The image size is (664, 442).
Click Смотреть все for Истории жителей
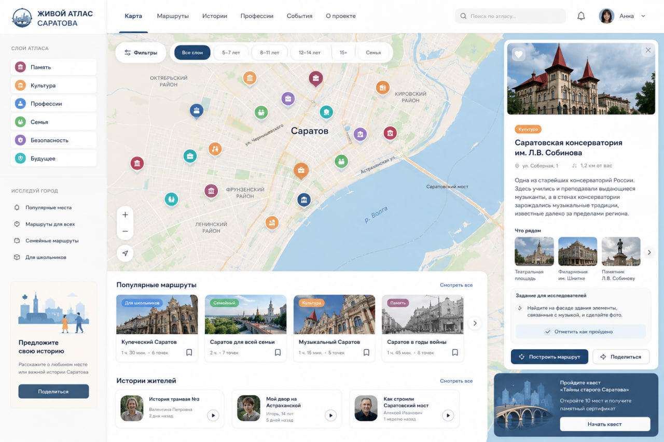(456, 381)
